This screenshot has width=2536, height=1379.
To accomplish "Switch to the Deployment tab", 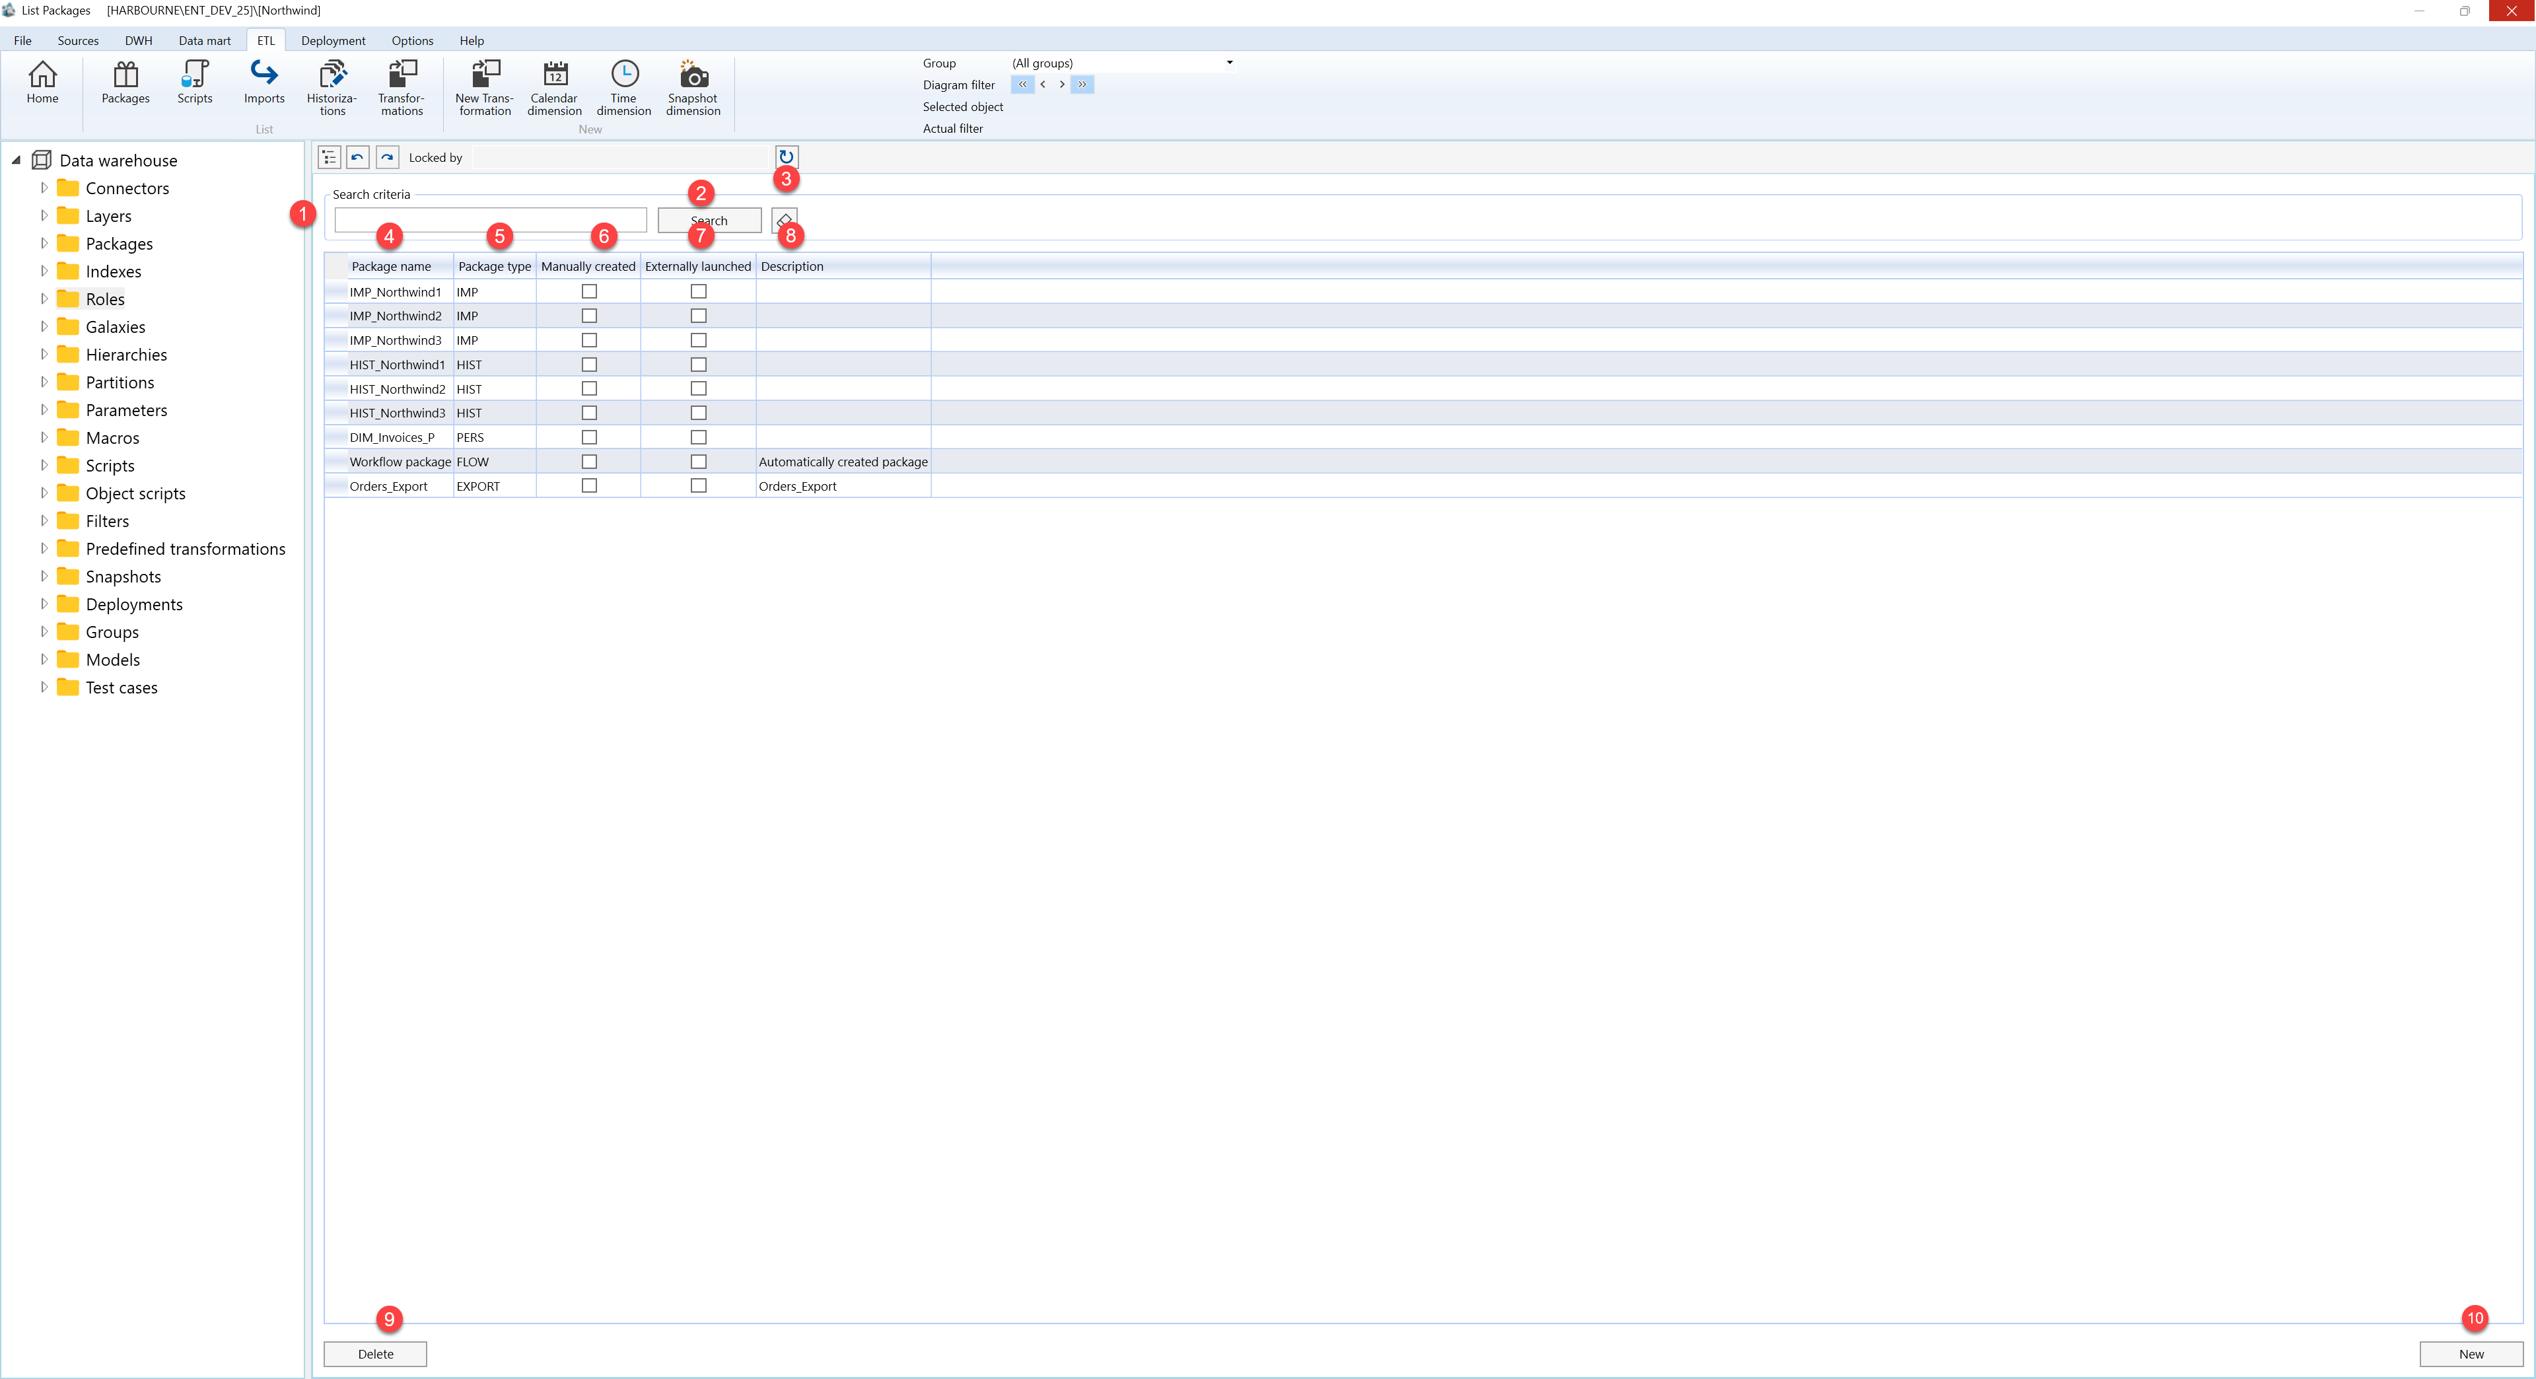I will point(333,40).
